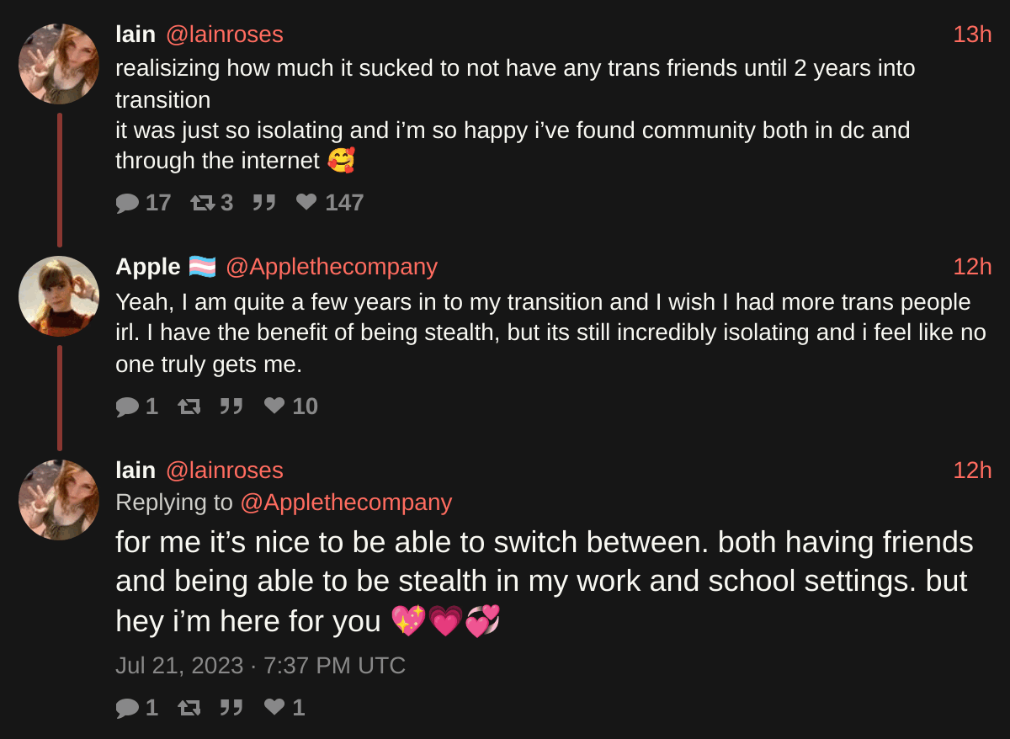Open the 13h timestamp on lain's tweet
Screen dimensions: 1010x739
972,35
